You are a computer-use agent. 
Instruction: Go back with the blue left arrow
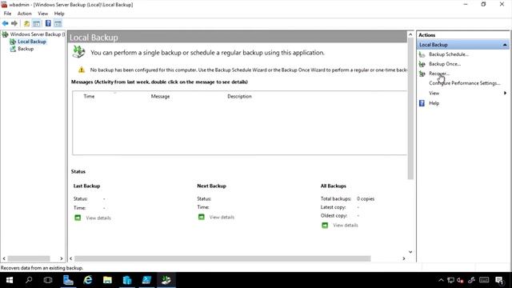6,23
